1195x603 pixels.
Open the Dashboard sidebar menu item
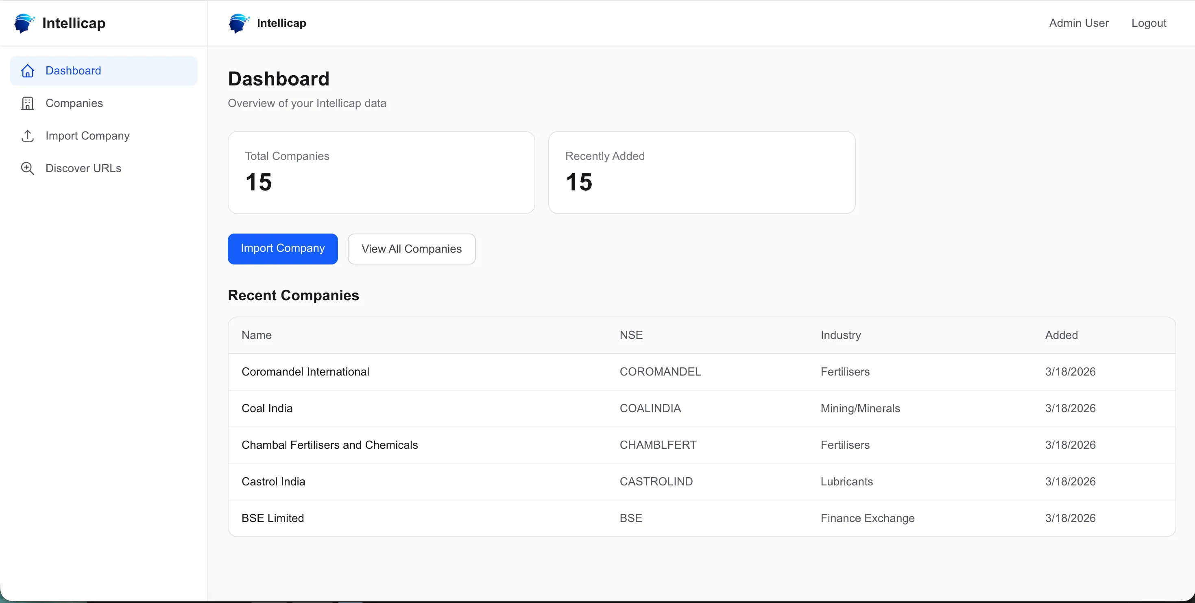[103, 70]
